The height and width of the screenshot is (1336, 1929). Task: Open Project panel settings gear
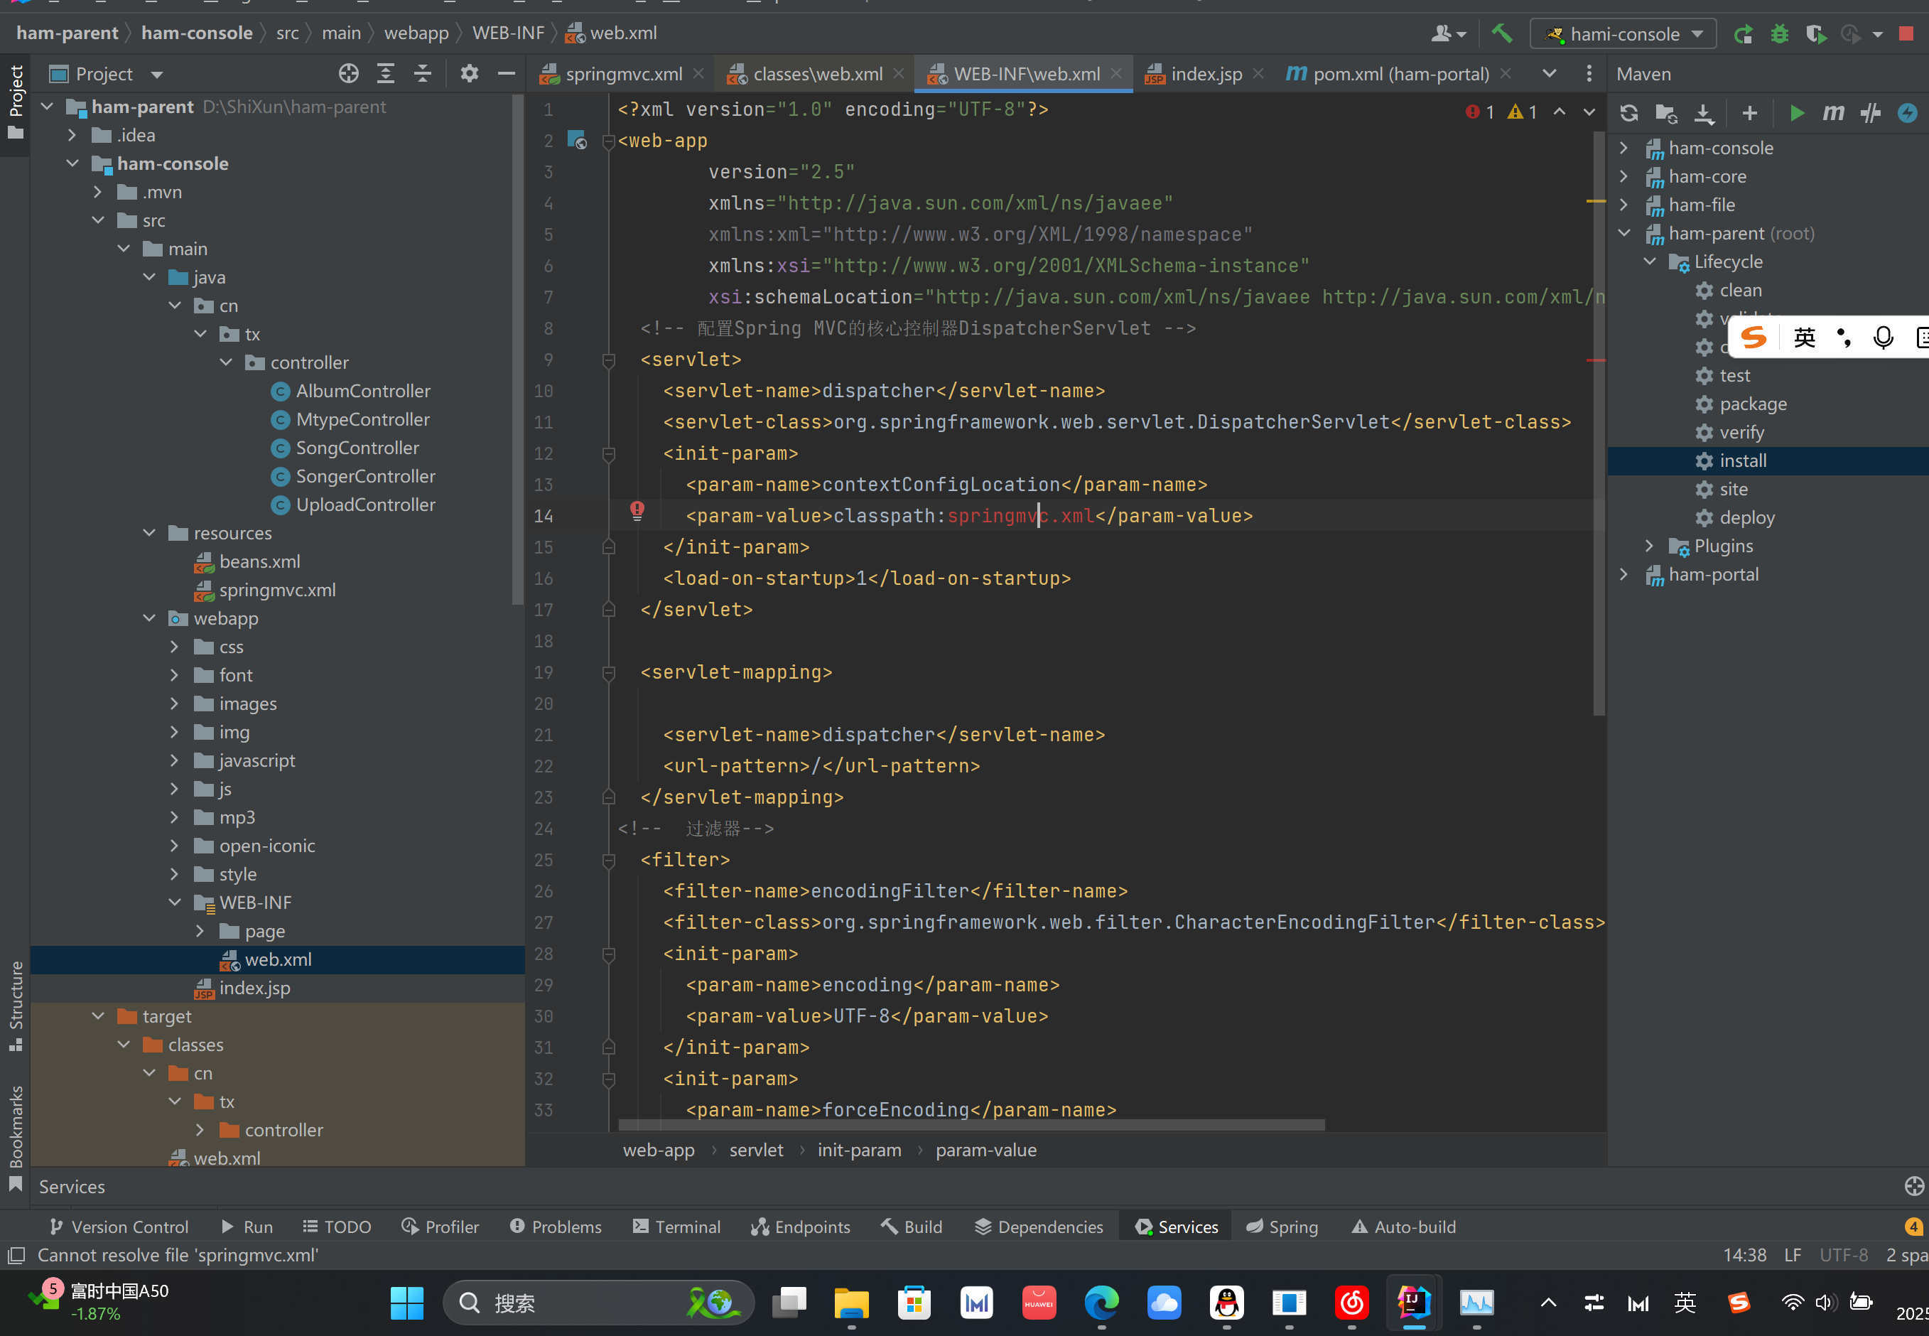(470, 74)
